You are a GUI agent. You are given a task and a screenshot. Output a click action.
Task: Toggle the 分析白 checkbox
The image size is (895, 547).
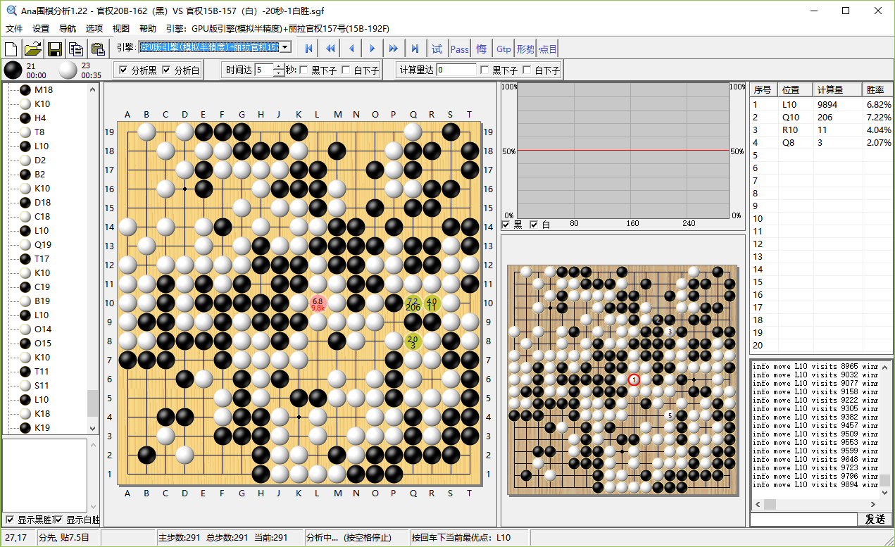[167, 70]
